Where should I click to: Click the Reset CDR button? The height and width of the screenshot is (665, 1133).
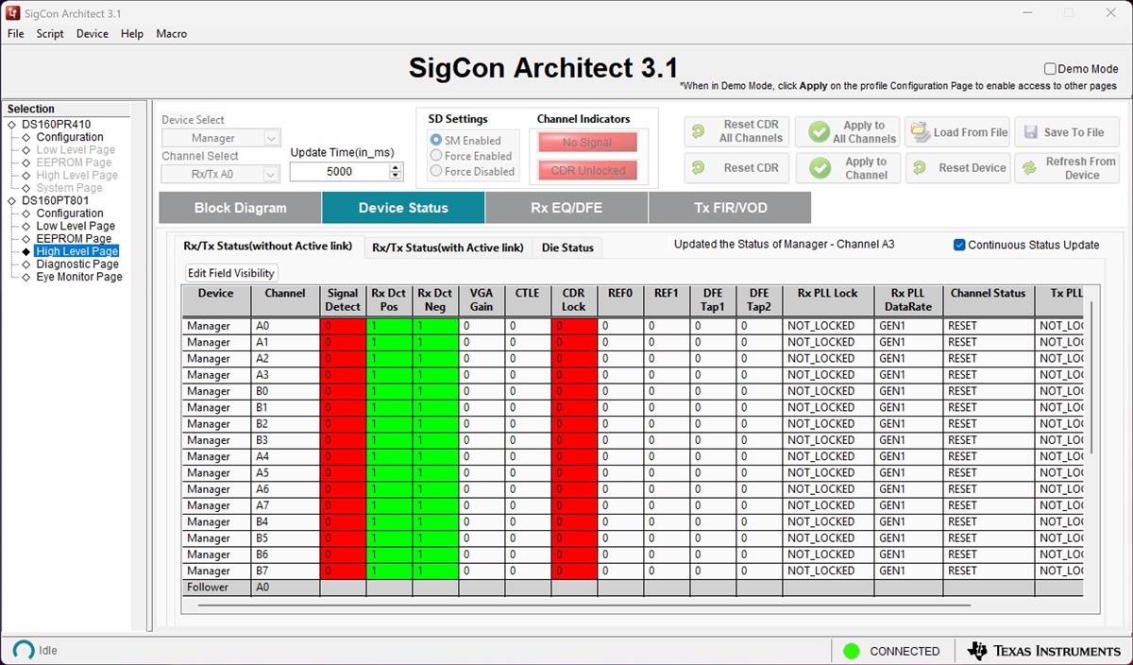736,168
